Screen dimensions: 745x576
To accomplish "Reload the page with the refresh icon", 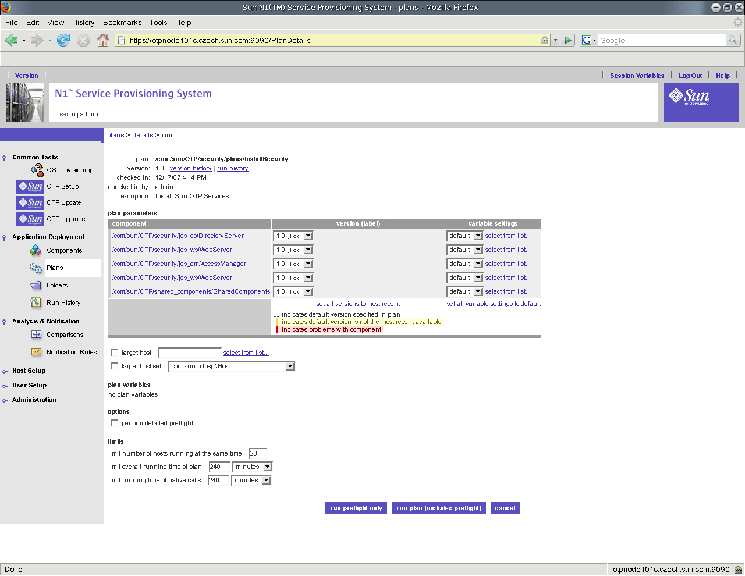I will [63, 40].
